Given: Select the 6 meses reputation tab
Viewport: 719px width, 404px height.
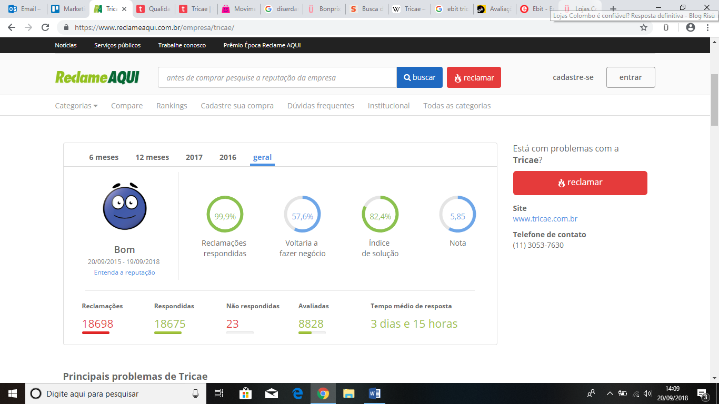Looking at the screenshot, I should 104,157.
